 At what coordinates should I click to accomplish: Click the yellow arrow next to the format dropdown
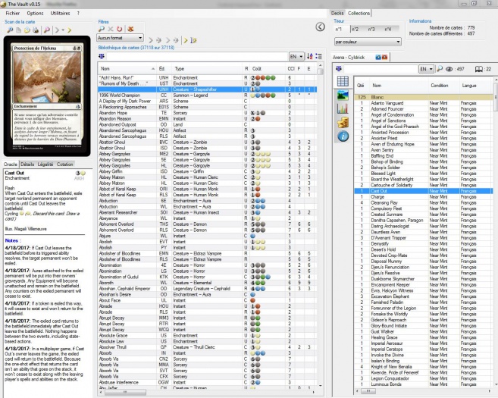[x=186, y=40]
